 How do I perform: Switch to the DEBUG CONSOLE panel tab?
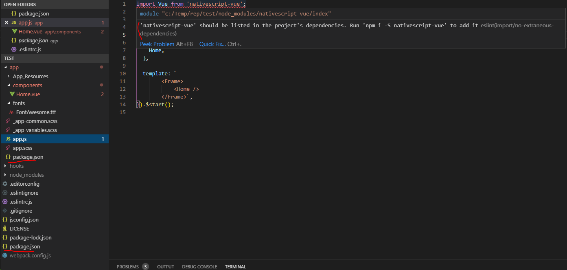pyautogui.click(x=199, y=267)
